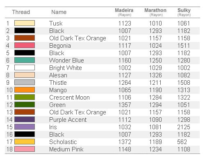205x158 pixels.
Task: Click the Marathon Rayon column header
Action: 155,12
